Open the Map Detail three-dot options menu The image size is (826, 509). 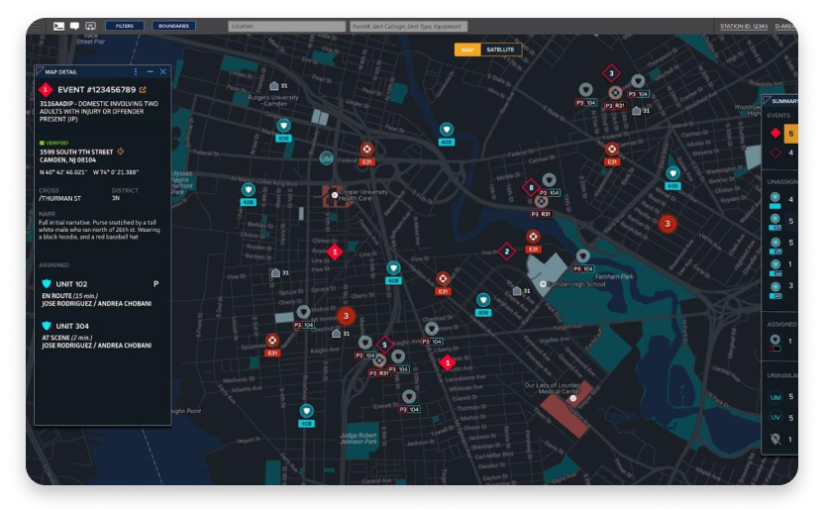(x=136, y=71)
